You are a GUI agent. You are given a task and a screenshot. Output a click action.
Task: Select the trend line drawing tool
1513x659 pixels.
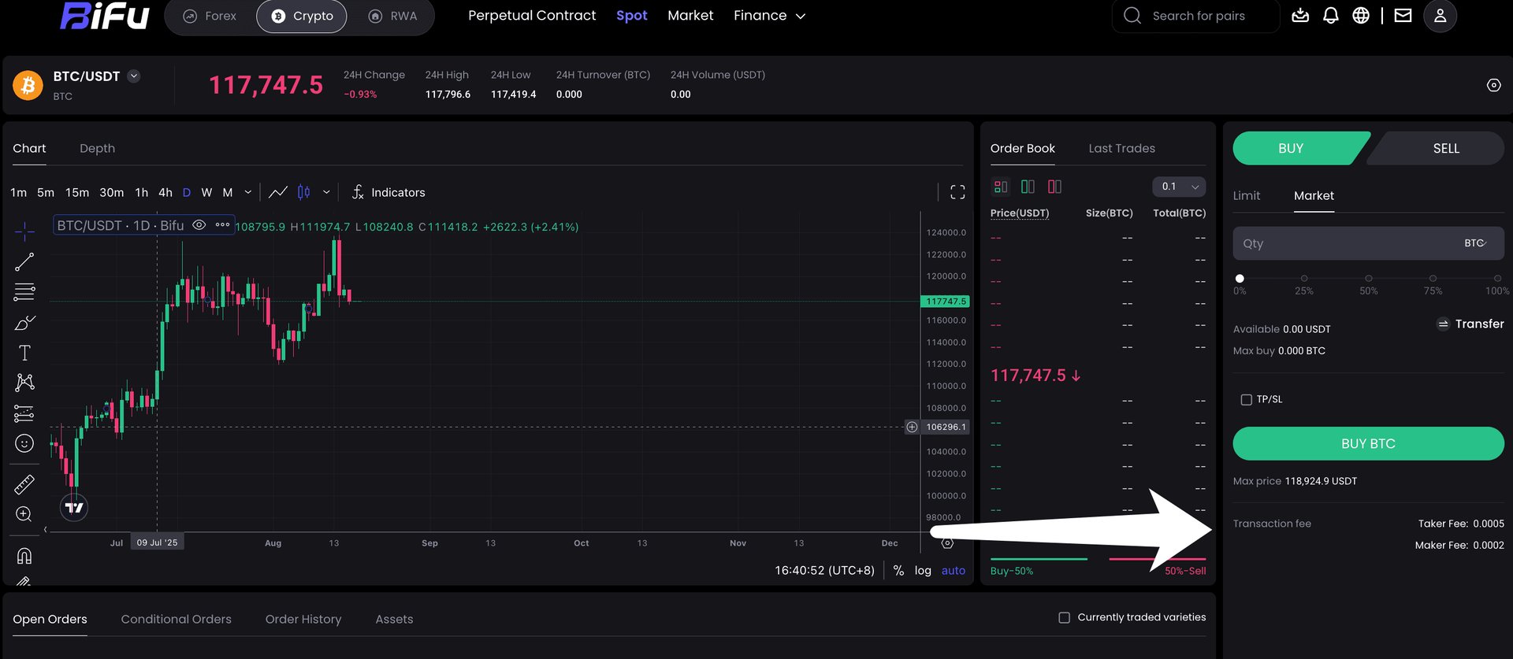coord(24,261)
